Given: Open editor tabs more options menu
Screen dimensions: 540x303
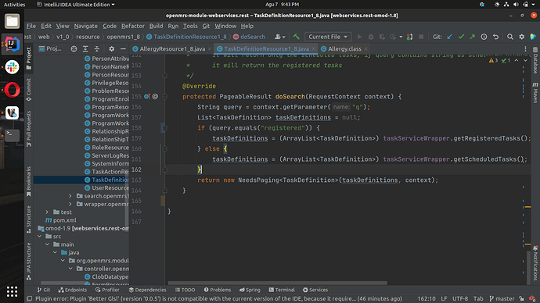Looking at the screenshot, I should (x=526, y=48).
